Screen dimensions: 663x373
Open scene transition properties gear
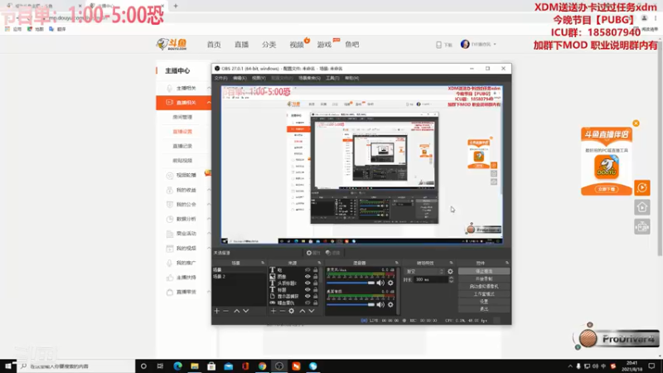click(450, 272)
